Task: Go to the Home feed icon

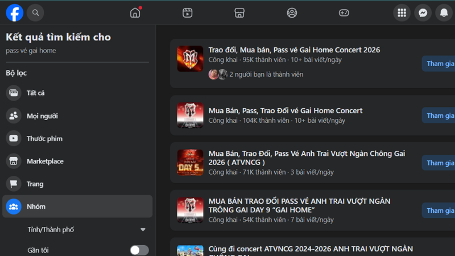Action: pos(135,13)
